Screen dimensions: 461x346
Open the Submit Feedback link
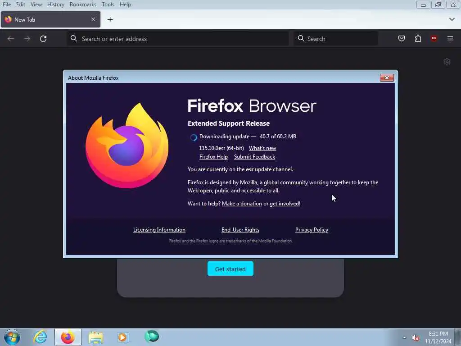point(254,157)
